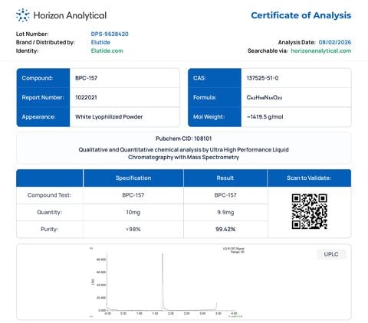
Task: Open the Elutide.com identity link
Action: click(x=107, y=51)
